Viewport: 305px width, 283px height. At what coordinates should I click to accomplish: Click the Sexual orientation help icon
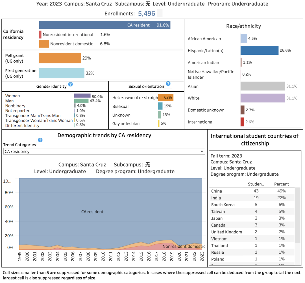[x=168, y=84]
